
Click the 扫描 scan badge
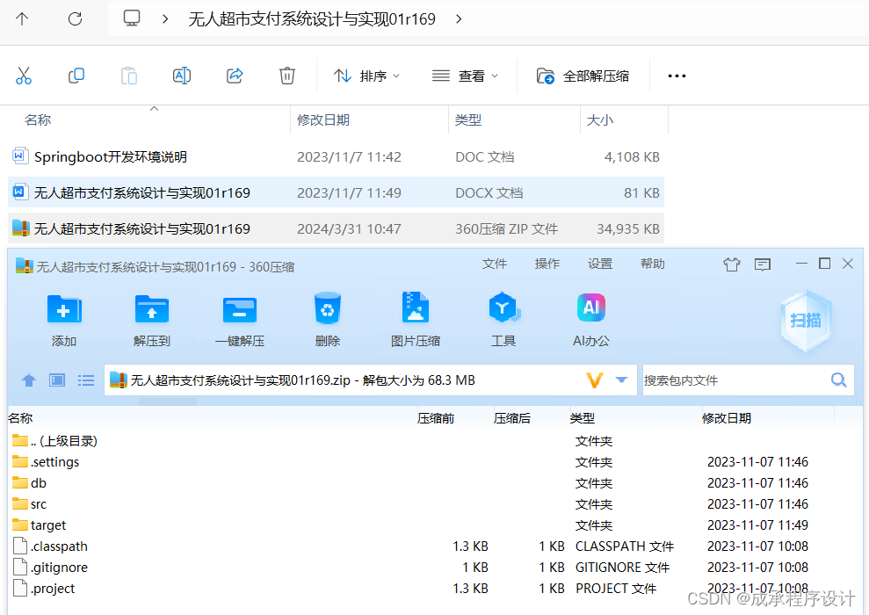pos(805,321)
